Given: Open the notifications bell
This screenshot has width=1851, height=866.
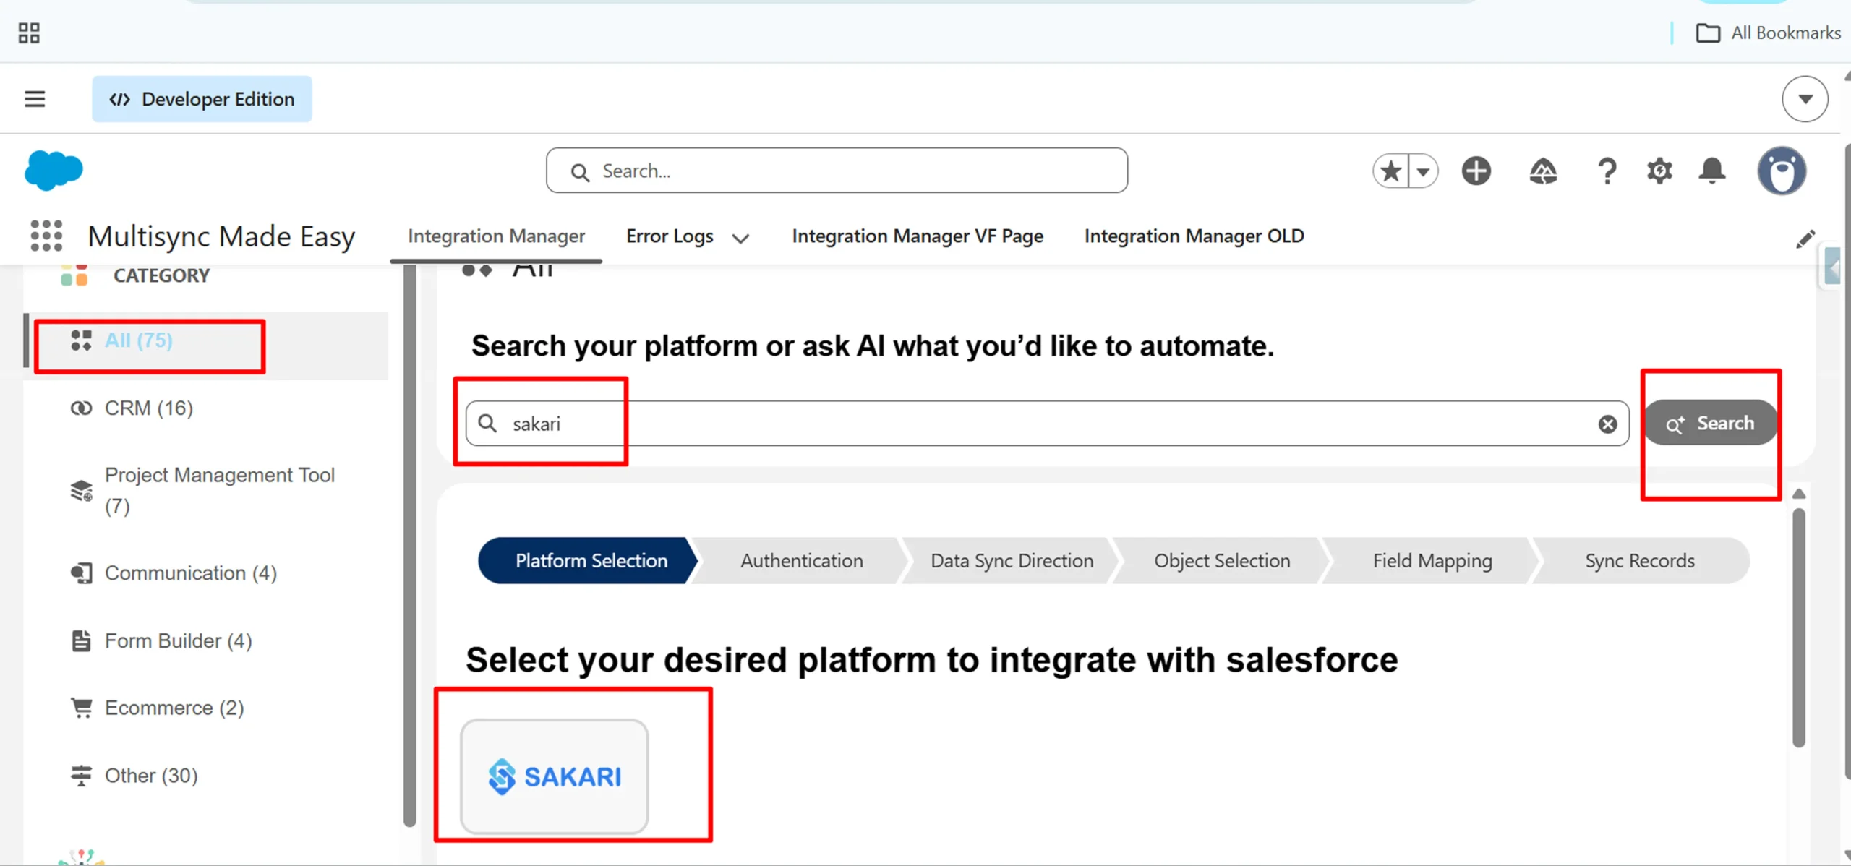Looking at the screenshot, I should 1711,171.
